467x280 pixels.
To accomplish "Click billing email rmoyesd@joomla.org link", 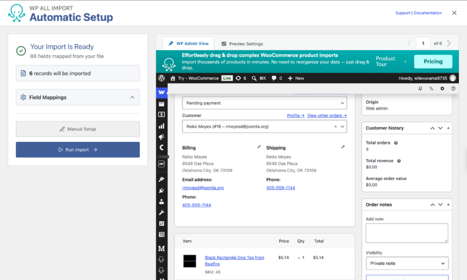I will 203,188.
